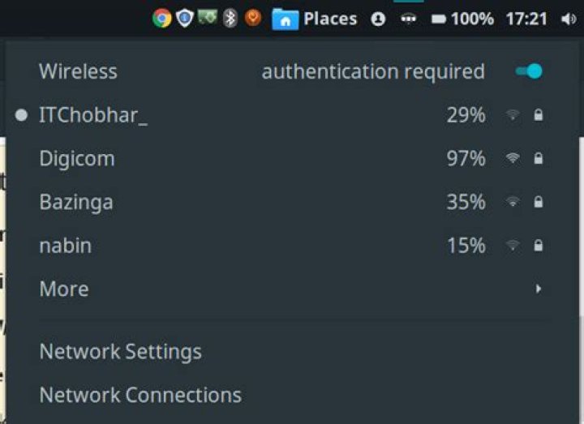Click the network indicator in the panel

(x=409, y=19)
